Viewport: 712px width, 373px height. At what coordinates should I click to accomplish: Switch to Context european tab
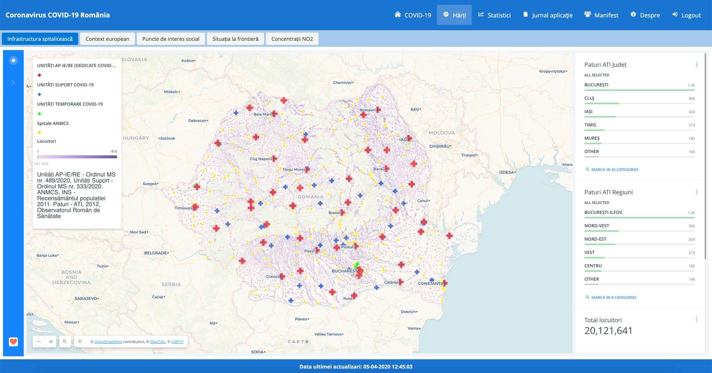point(107,39)
